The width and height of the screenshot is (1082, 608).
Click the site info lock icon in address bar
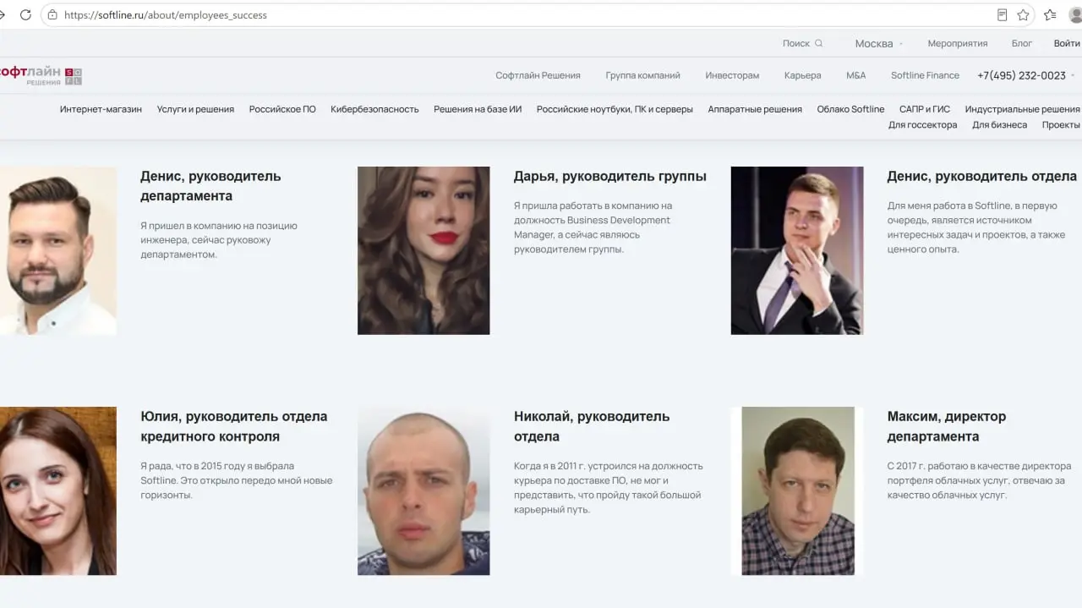tap(52, 14)
